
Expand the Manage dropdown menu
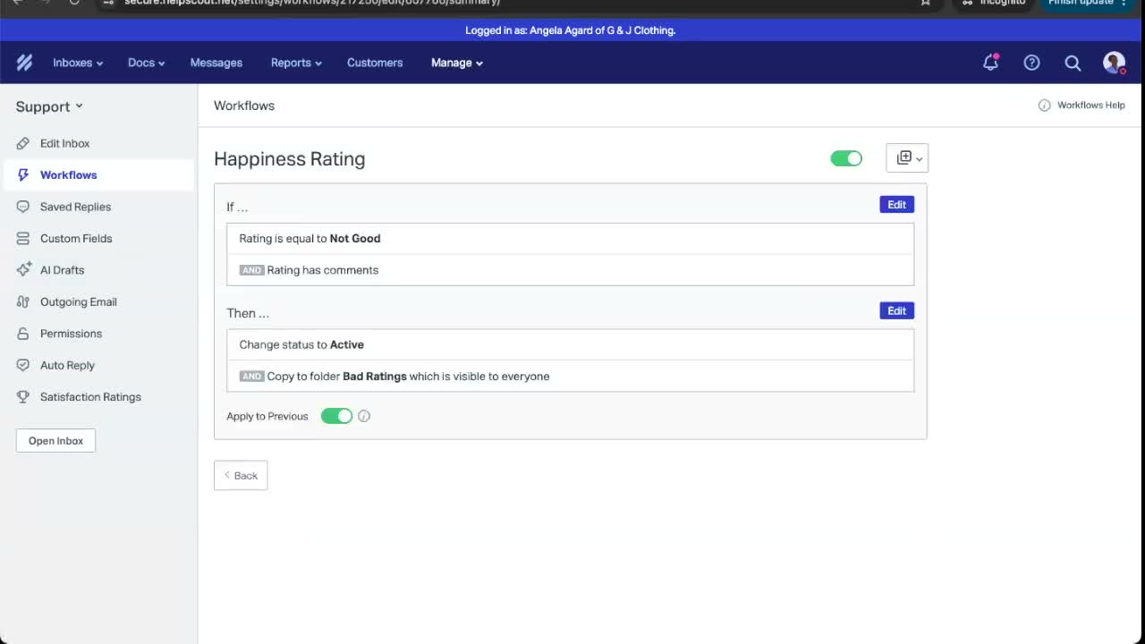pyautogui.click(x=457, y=63)
